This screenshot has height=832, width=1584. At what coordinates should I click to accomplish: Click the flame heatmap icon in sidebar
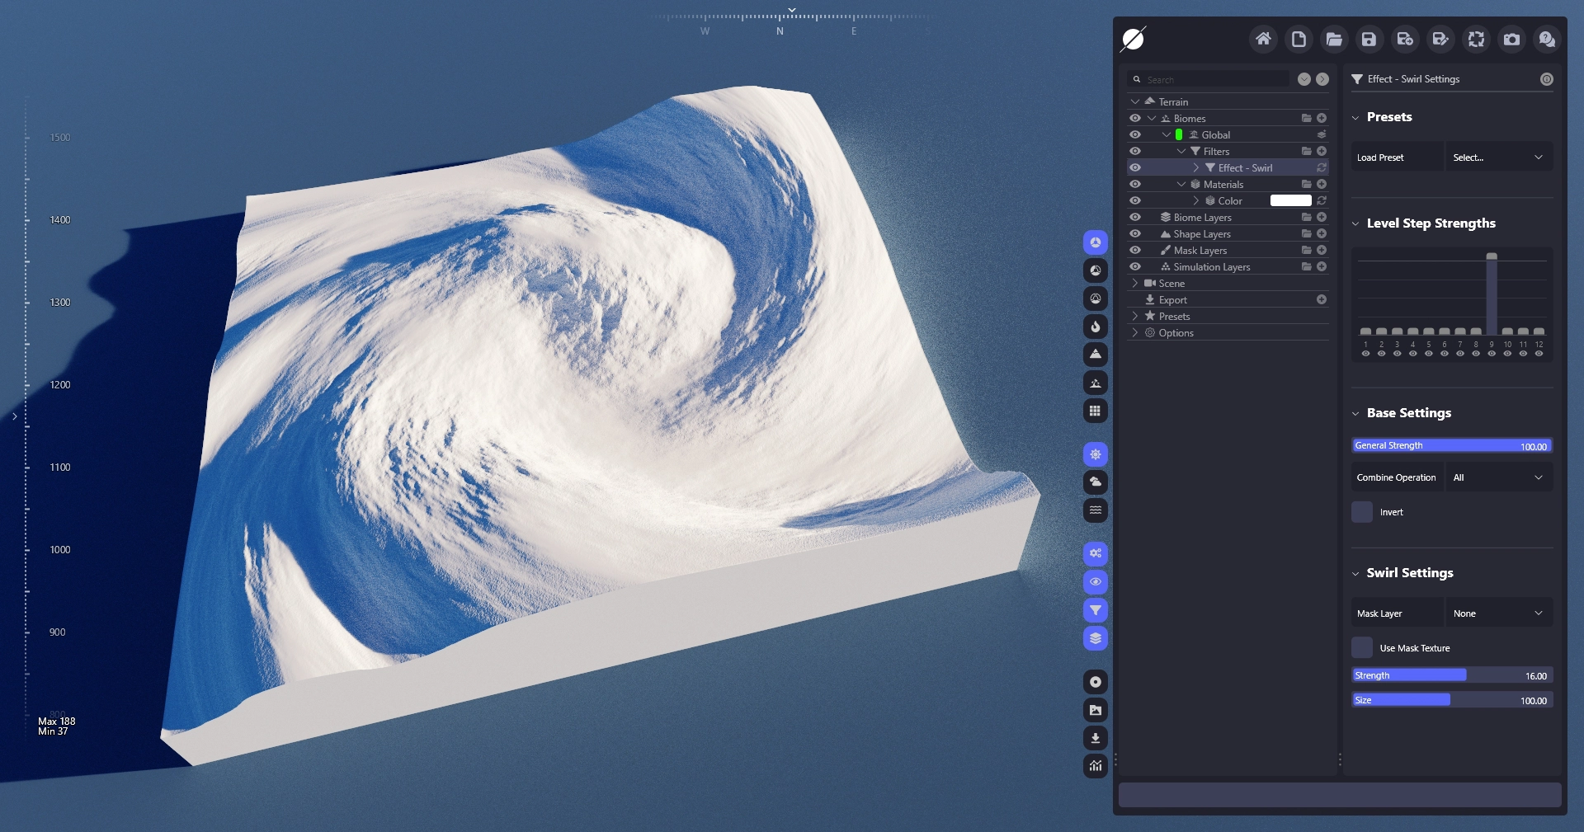click(x=1095, y=327)
